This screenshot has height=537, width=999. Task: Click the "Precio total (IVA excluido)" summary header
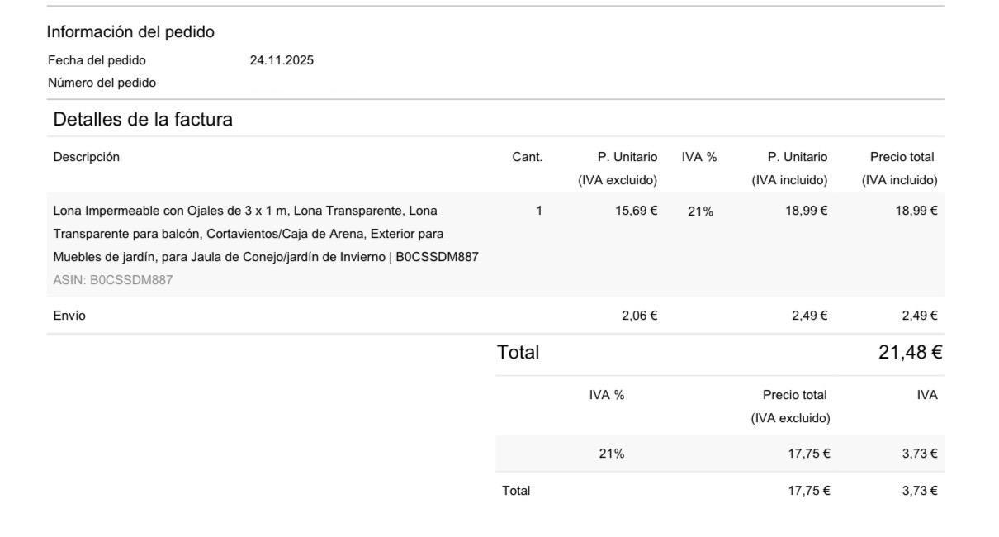[x=790, y=406]
